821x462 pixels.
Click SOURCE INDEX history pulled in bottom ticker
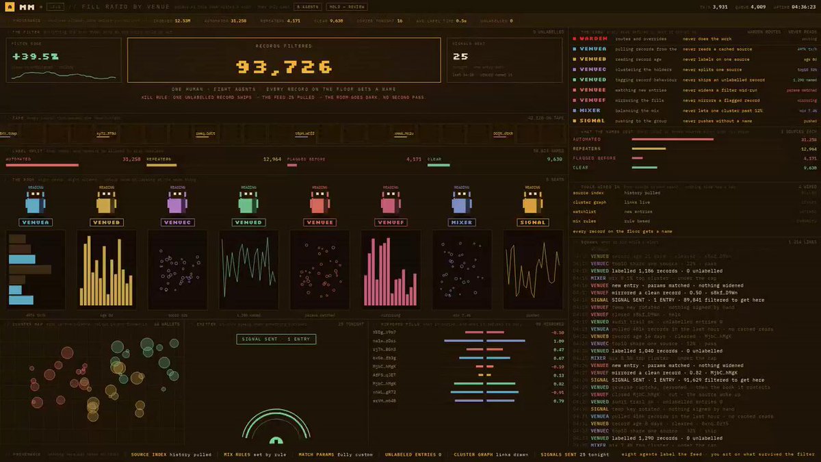tap(171, 454)
